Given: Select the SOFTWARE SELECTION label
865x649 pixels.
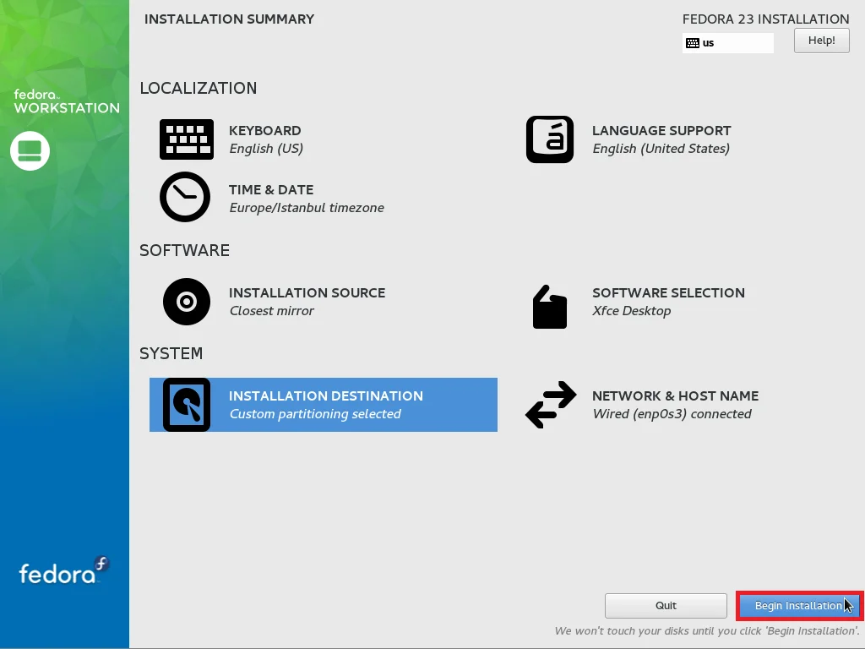Looking at the screenshot, I should 669,293.
